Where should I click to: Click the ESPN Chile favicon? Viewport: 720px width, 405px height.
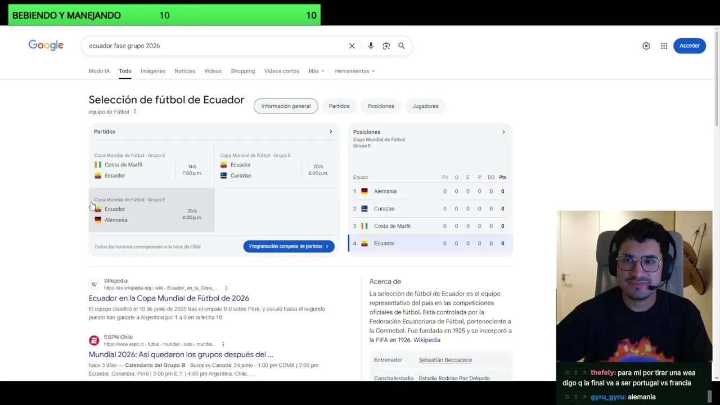94,340
